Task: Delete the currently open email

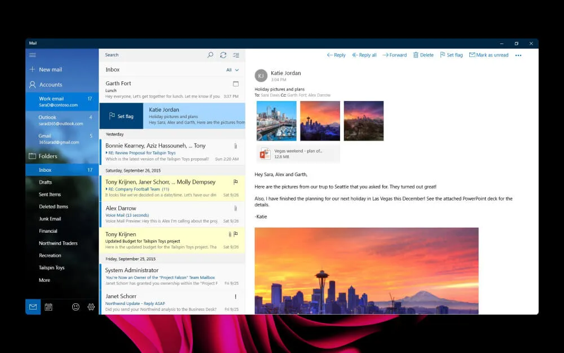Action: click(x=423, y=55)
